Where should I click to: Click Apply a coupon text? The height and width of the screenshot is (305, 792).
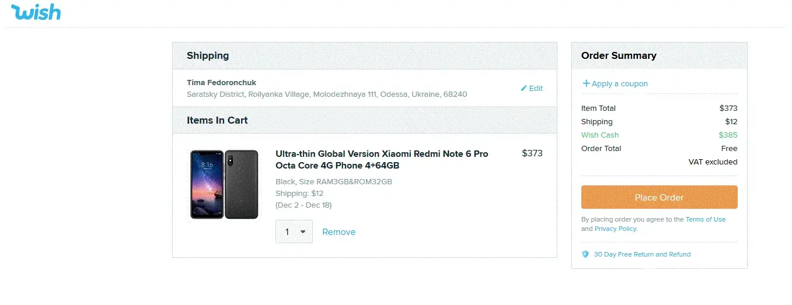click(x=619, y=83)
